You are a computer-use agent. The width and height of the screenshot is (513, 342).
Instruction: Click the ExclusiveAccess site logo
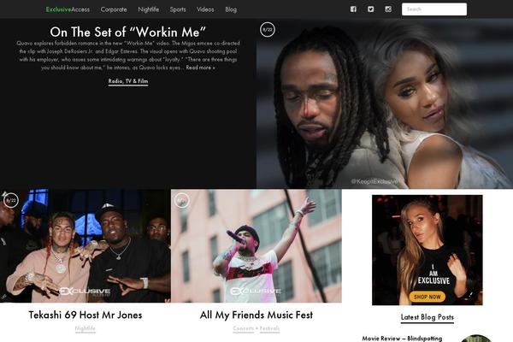[x=68, y=9]
